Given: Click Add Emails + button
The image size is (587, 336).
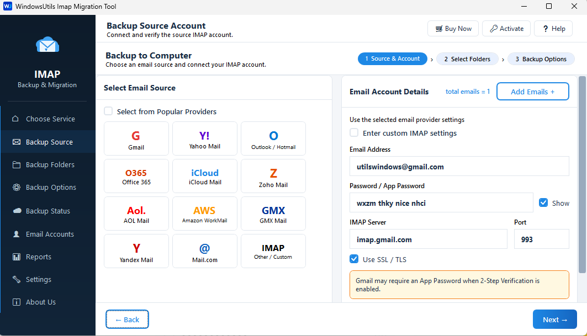Looking at the screenshot, I should pyautogui.click(x=533, y=92).
